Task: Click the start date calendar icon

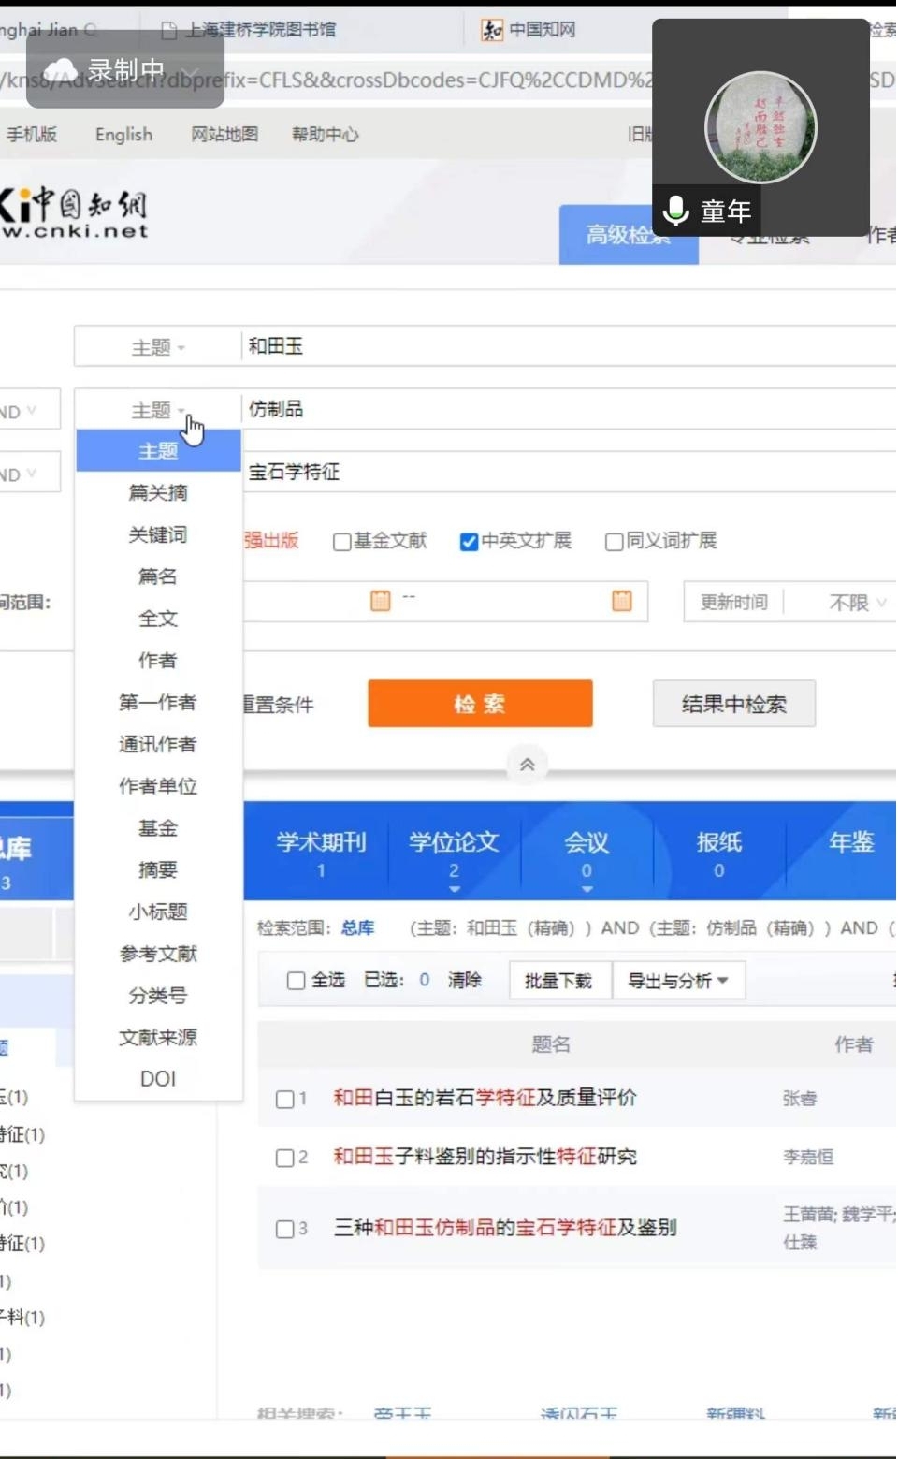Action: click(380, 601)
